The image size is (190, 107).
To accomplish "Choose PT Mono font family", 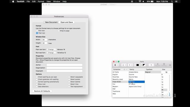I will (x=137, y=84).
